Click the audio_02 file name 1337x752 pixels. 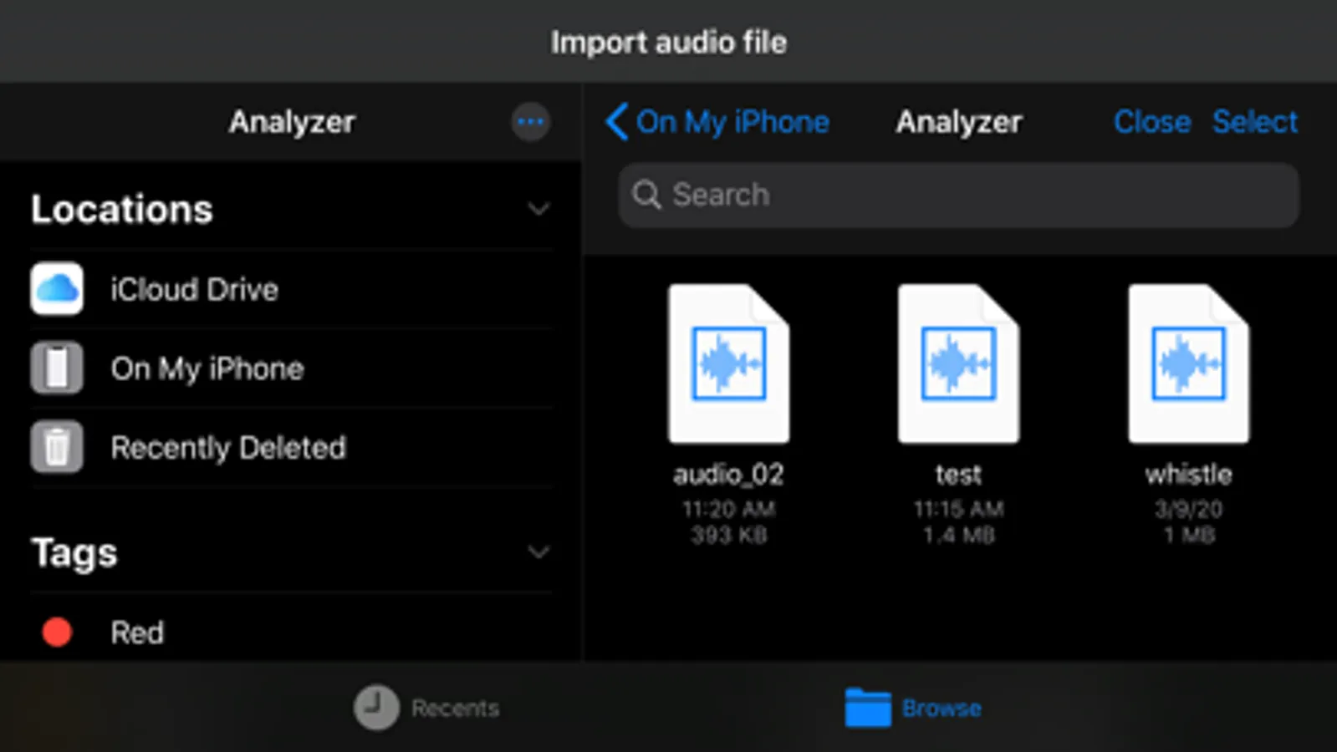click(x=728, y=475)
